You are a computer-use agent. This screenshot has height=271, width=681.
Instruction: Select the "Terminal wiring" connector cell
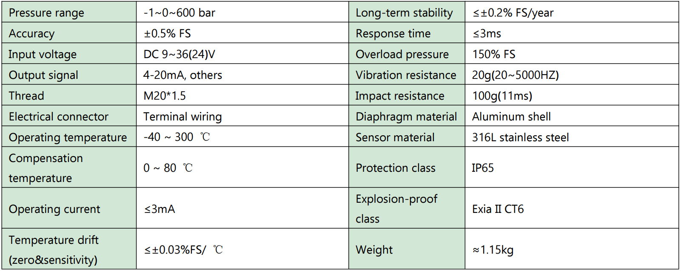tap(182, 117)
